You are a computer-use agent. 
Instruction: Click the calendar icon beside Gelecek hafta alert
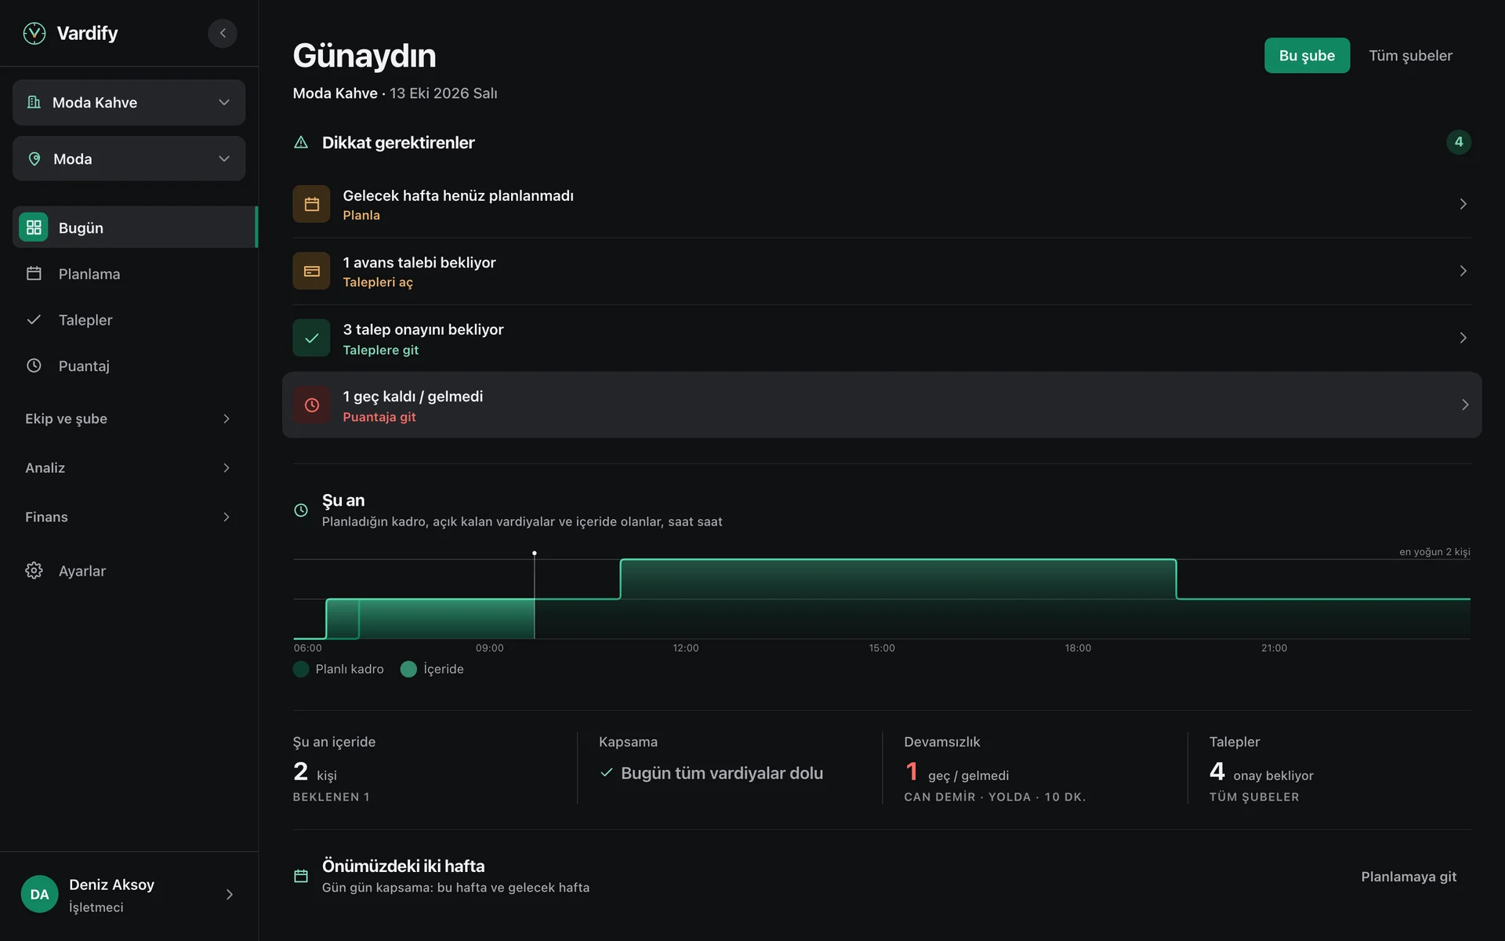click(311, 204)
